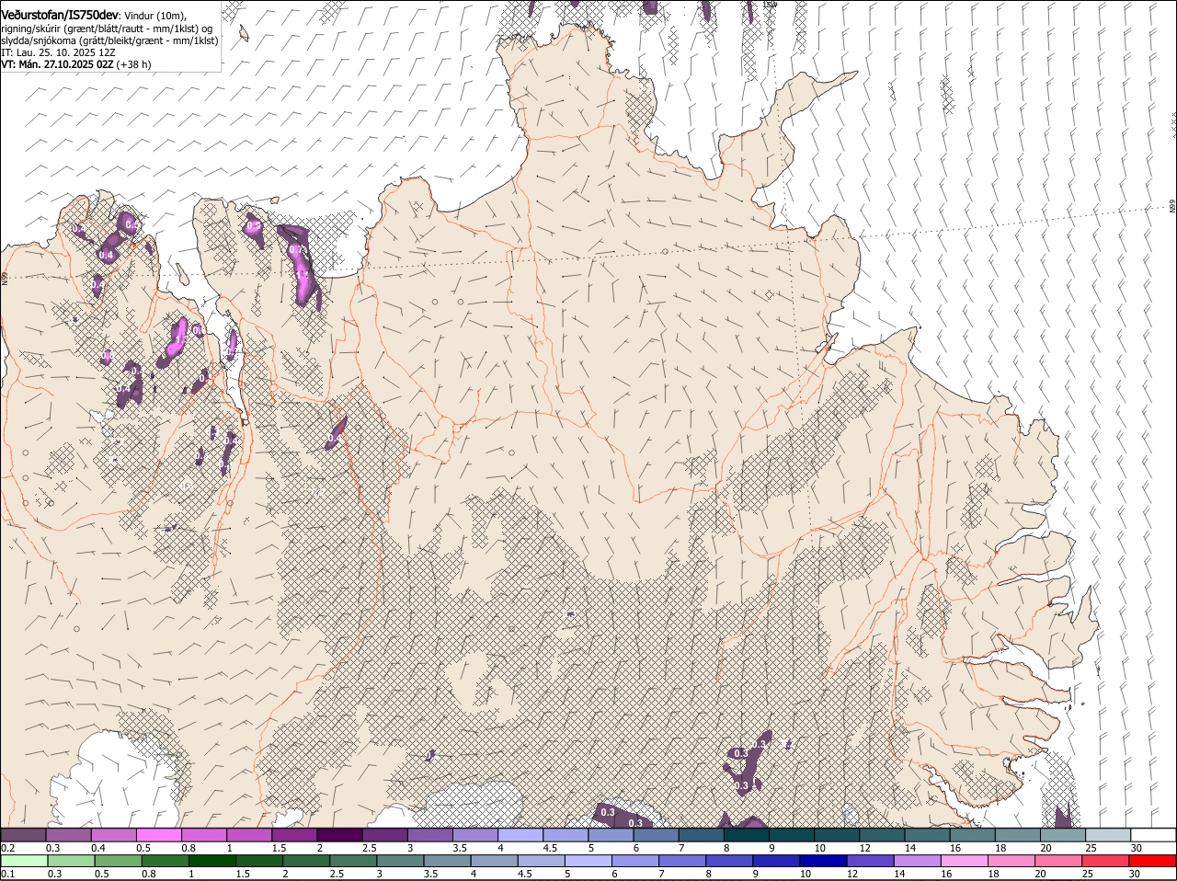Select snow legend swatch between 0.2 and 0.3
Image resolution: width=1177 pixels, height=881 pixels.
pyautogui.click(x=24, y=834)
